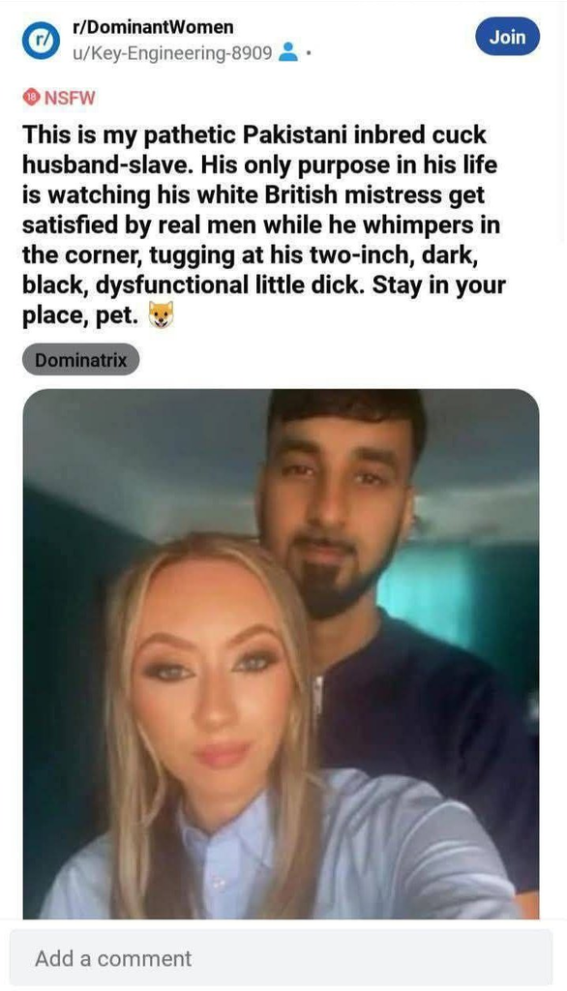Viewport: 567px width, 991px height.
Task: Open the r/DominantWomen community page
Action: [x=154, y=27]
